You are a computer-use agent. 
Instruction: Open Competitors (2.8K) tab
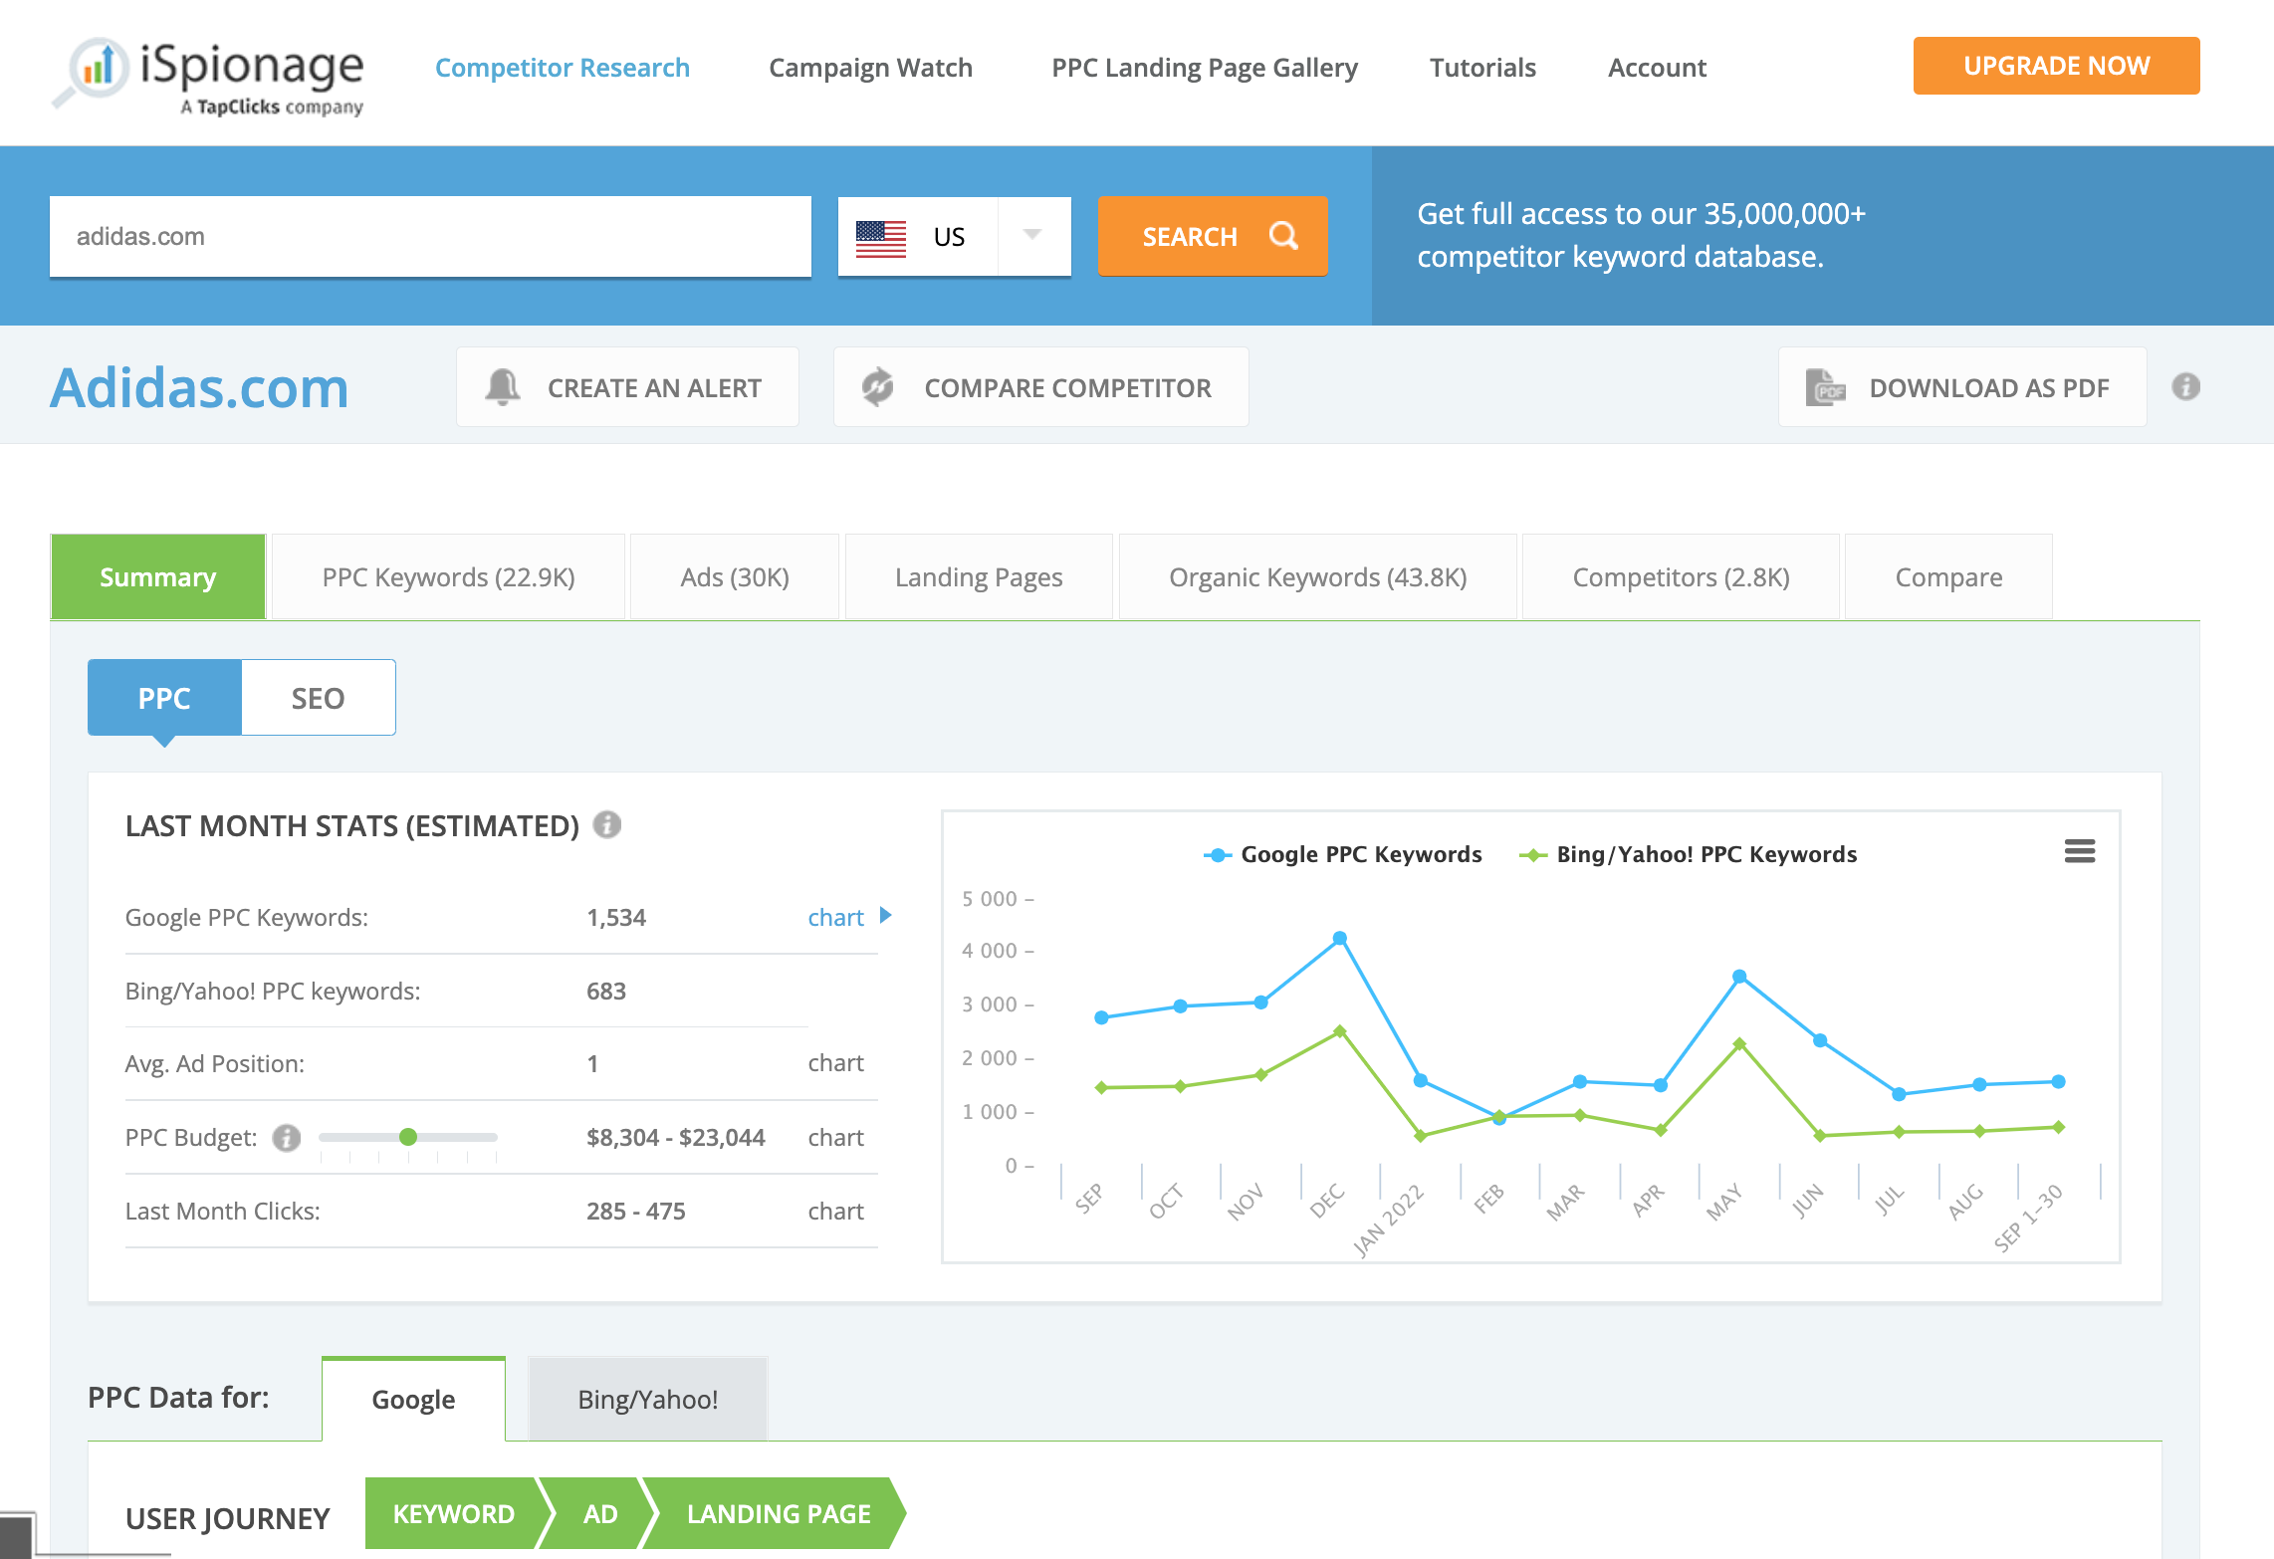click(1682, 577)
